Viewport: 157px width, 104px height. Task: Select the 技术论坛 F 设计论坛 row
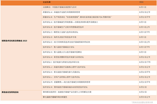[99, 48]
